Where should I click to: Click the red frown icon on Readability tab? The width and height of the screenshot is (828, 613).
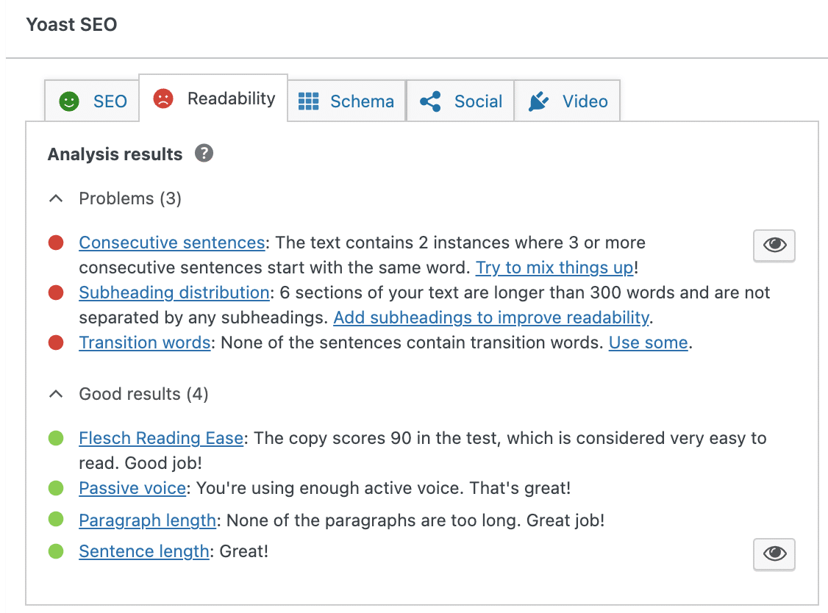tap(162, 97)
